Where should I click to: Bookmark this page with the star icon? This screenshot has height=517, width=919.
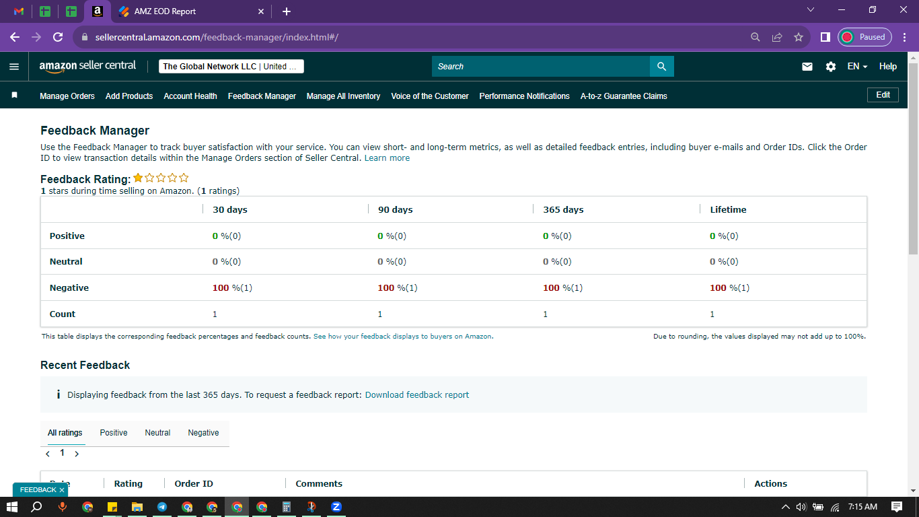click(799, 37)
